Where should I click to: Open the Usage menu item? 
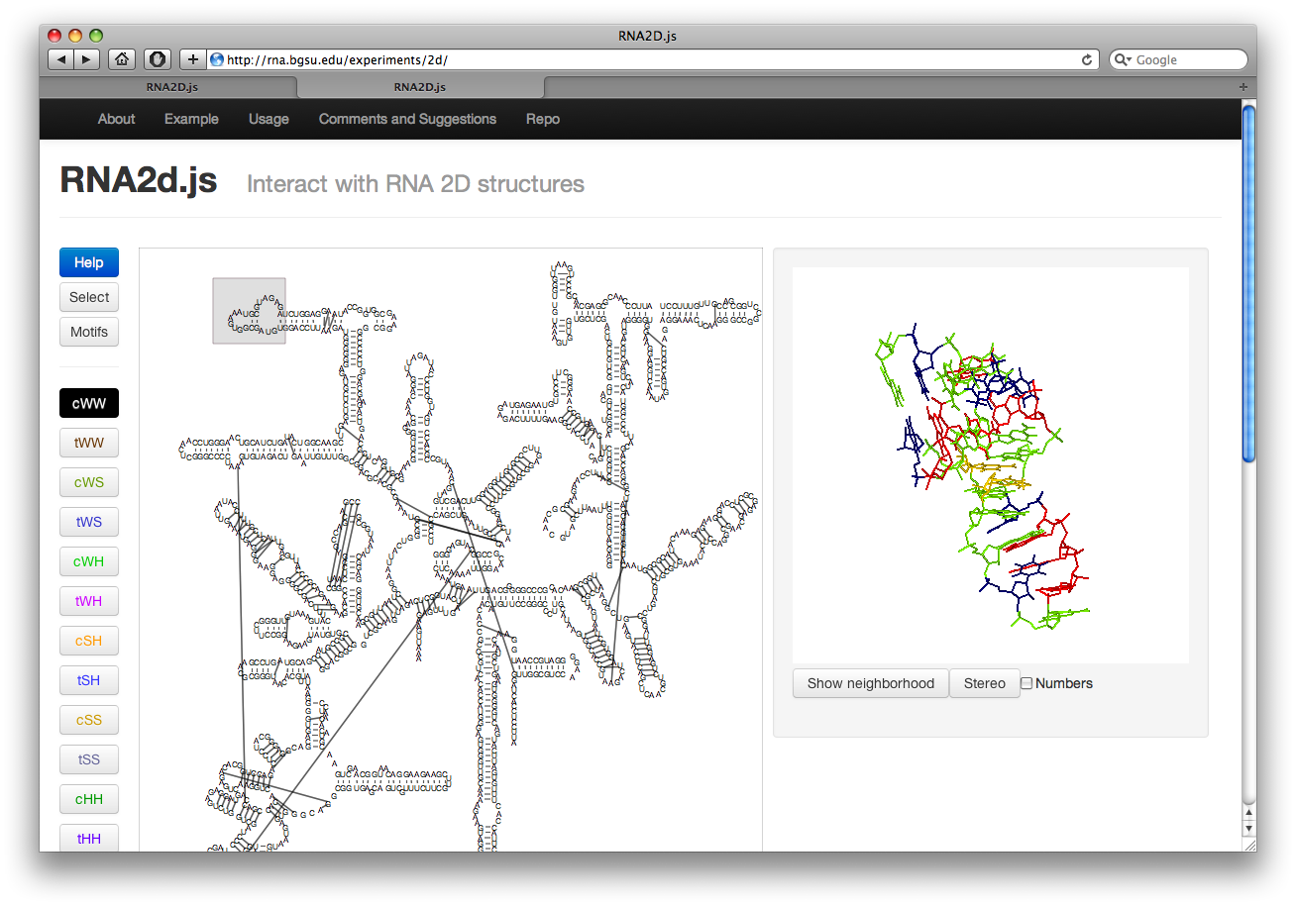[269, 119]
